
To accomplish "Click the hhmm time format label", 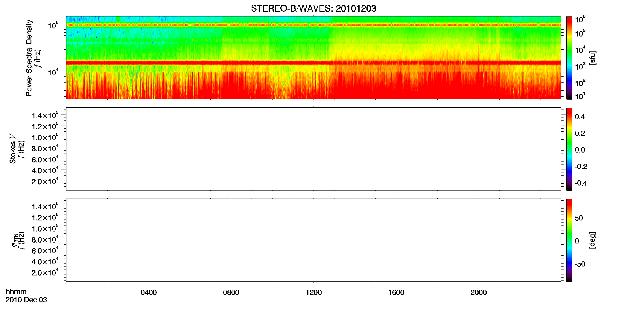I will [x=16, y=292].
